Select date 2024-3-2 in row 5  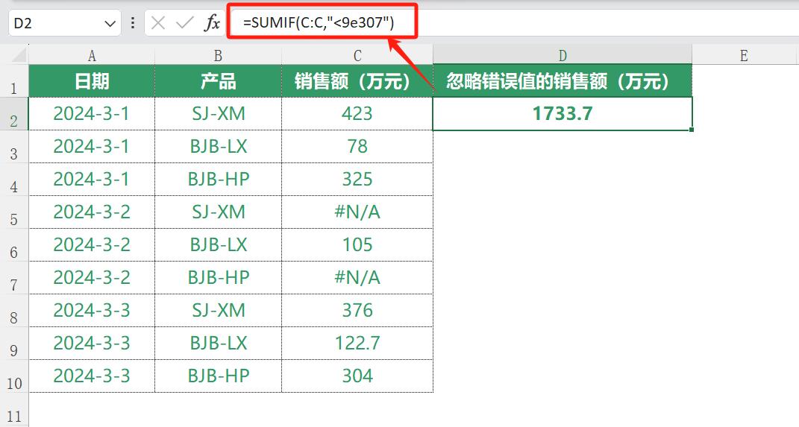[x=92, y=212]
